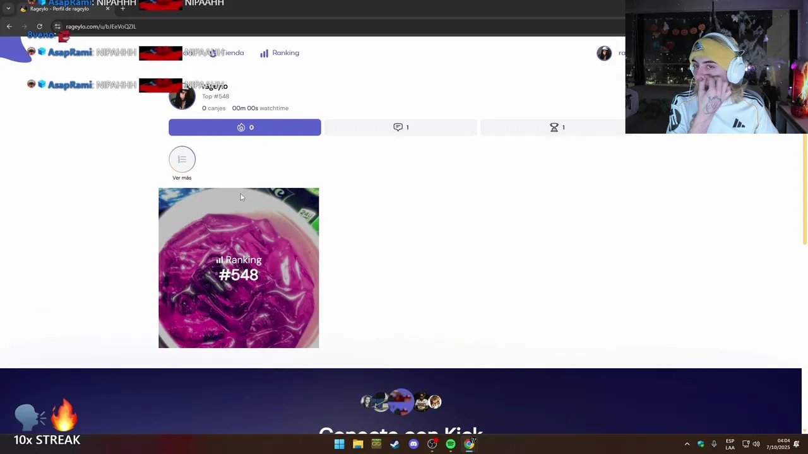Open the clock showing 04:04 7/10/2025
Viewport: 808px width, 454px height.
click(x=778, y=444)
